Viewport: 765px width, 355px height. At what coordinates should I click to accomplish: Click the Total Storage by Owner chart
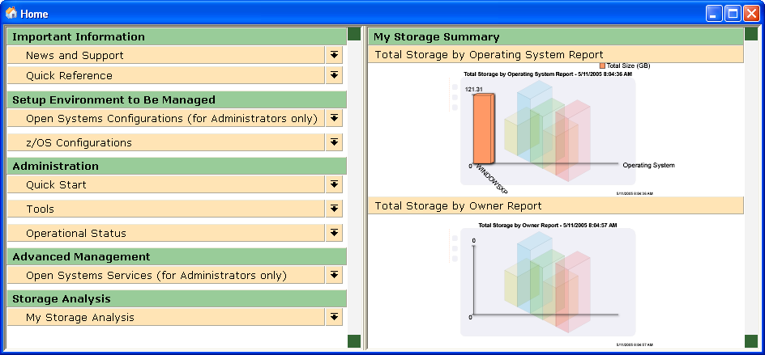[547, 281]
